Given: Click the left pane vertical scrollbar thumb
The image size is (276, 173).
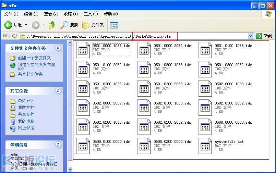Looking at the screenshot, I should pos(70,103).
